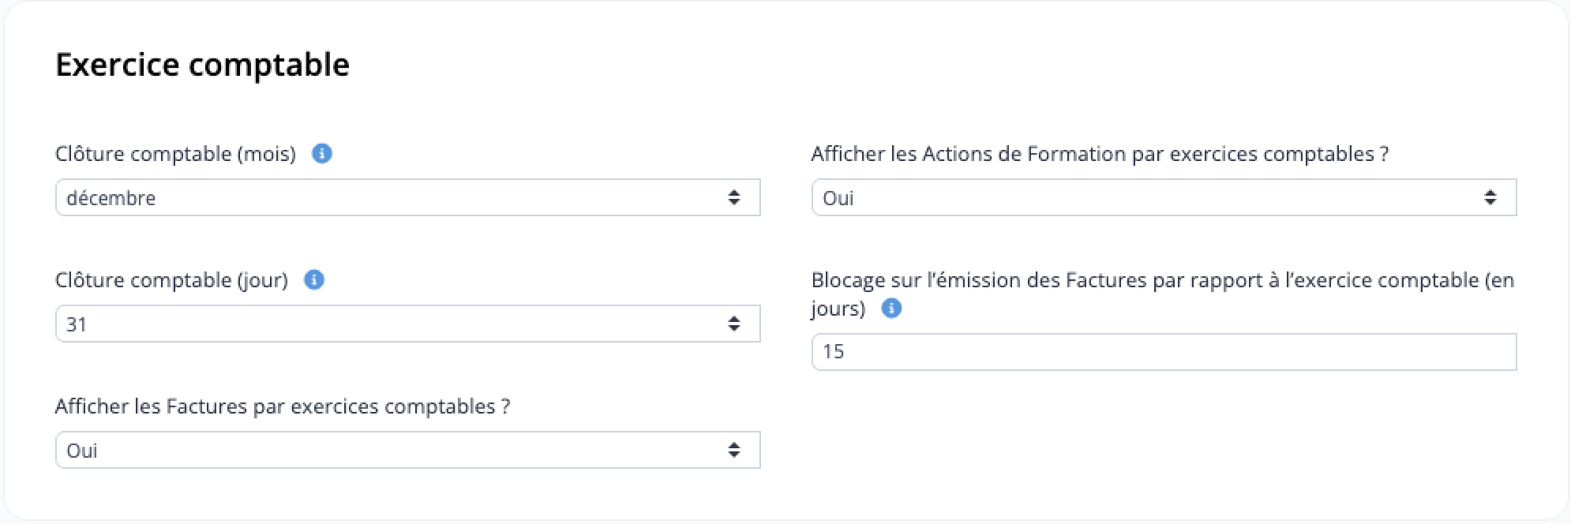The image size is (1571, 524).
Task: Click the Afficher les Actions de Formation label
Action: pyautogui.click(x=1100, y=154)
